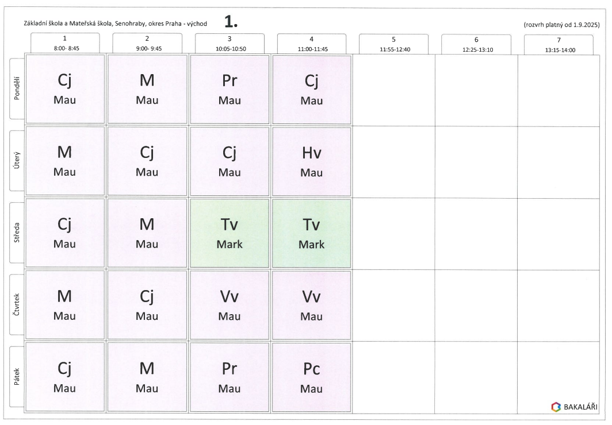This screenshot has width=612, height=425.
Task: Open the Hv lesson on Úterý
Action: 311,161
